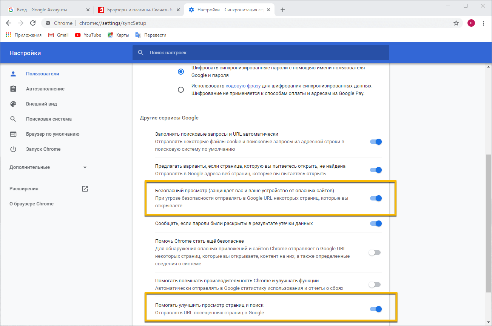Enable Помочь Chrome стать ещё безопаснее
The image size is (492, 326).
click(x=375, y=253)
